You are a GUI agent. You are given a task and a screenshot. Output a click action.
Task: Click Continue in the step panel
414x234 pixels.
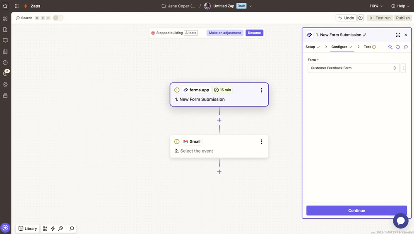click(x=356, y=210)
